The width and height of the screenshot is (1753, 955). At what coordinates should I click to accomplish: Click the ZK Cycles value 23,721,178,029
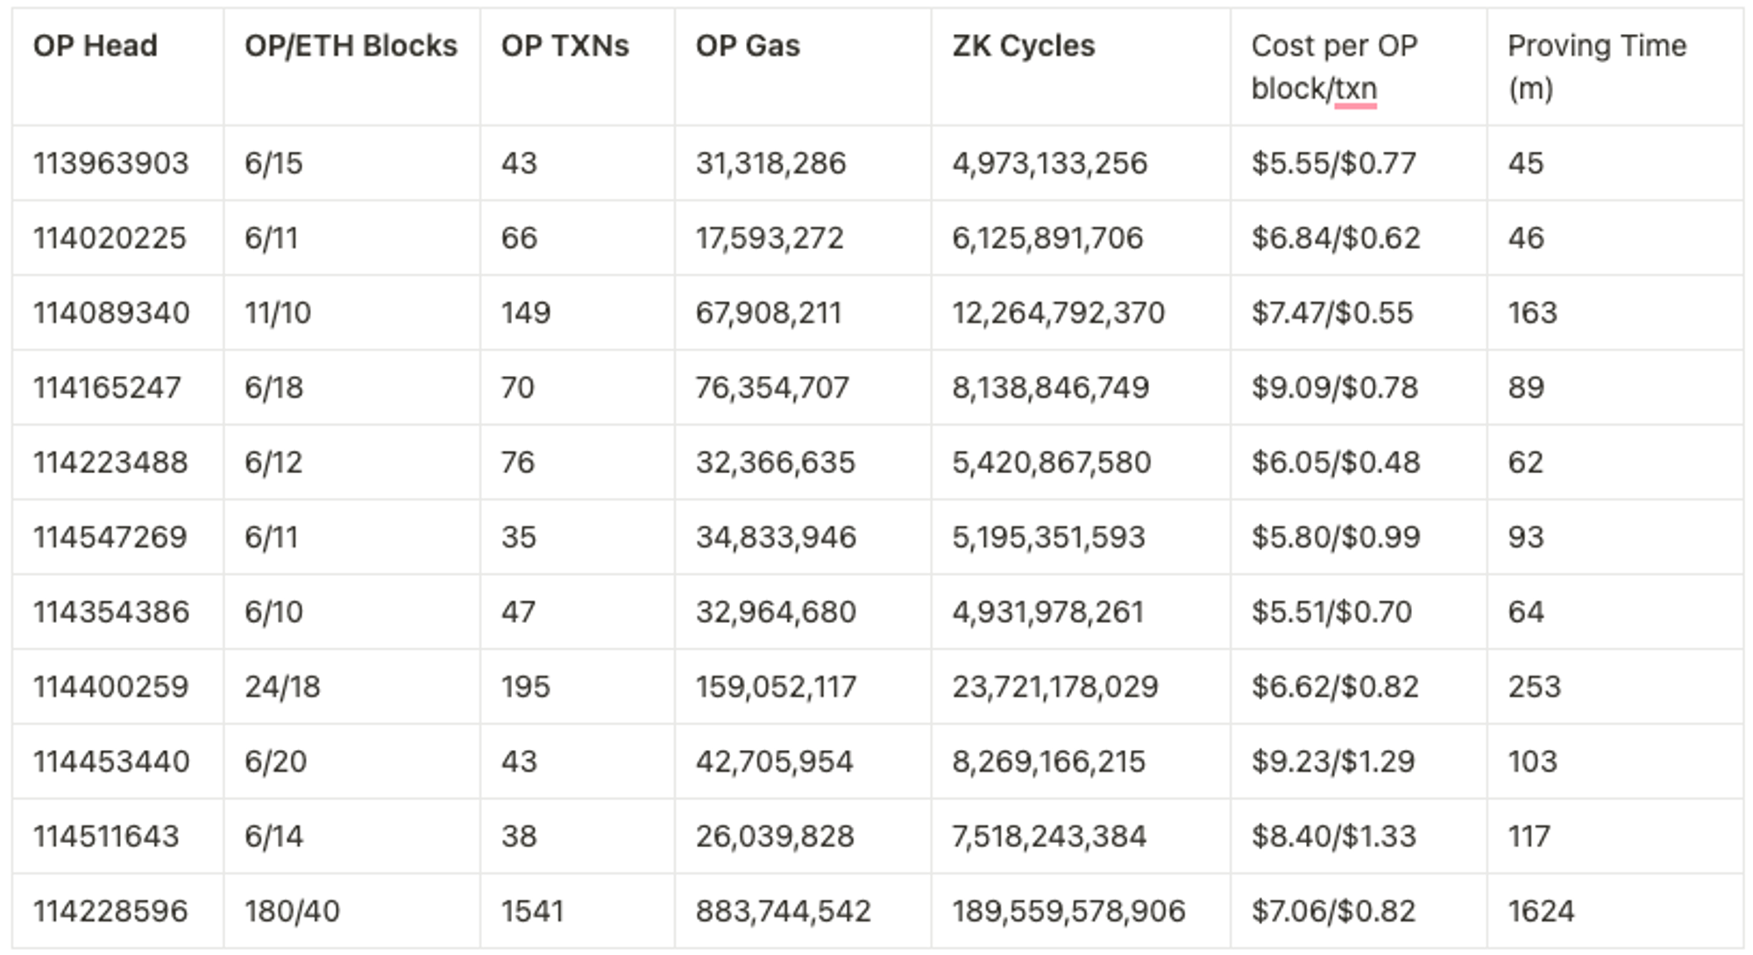pyautogui.click(x=1055, y=686)
